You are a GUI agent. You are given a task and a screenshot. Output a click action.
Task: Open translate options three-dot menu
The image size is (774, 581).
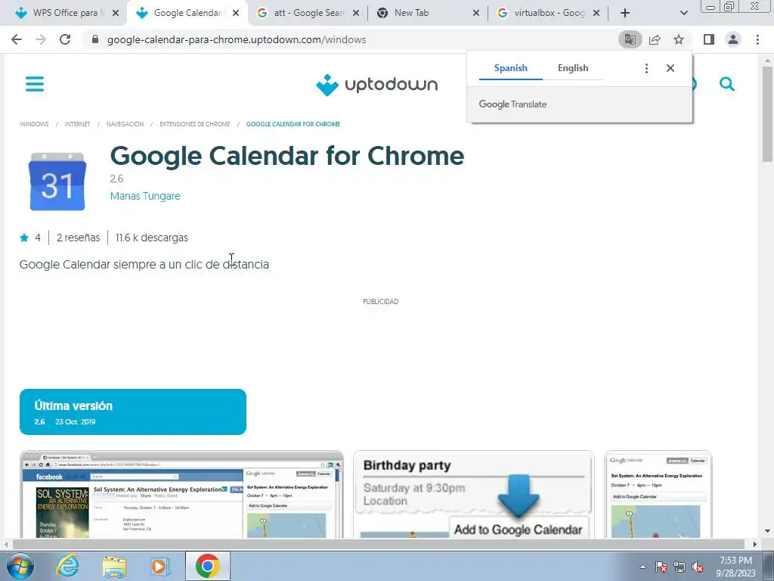[x=646, y=68]
